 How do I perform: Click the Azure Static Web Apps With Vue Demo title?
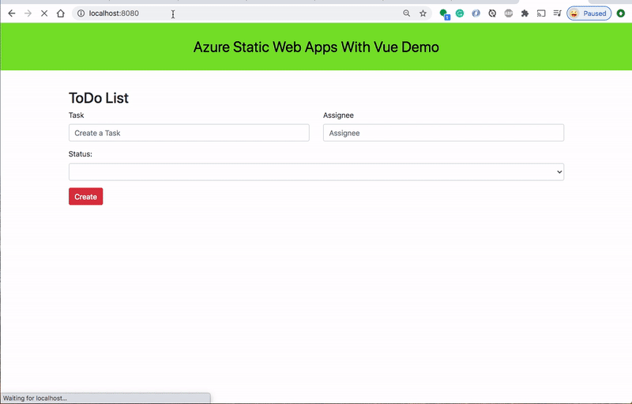click(x=316, y=47)
